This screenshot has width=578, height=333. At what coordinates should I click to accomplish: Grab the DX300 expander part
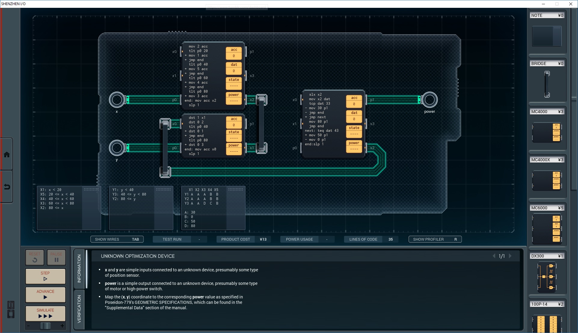[x=547, y=276]
